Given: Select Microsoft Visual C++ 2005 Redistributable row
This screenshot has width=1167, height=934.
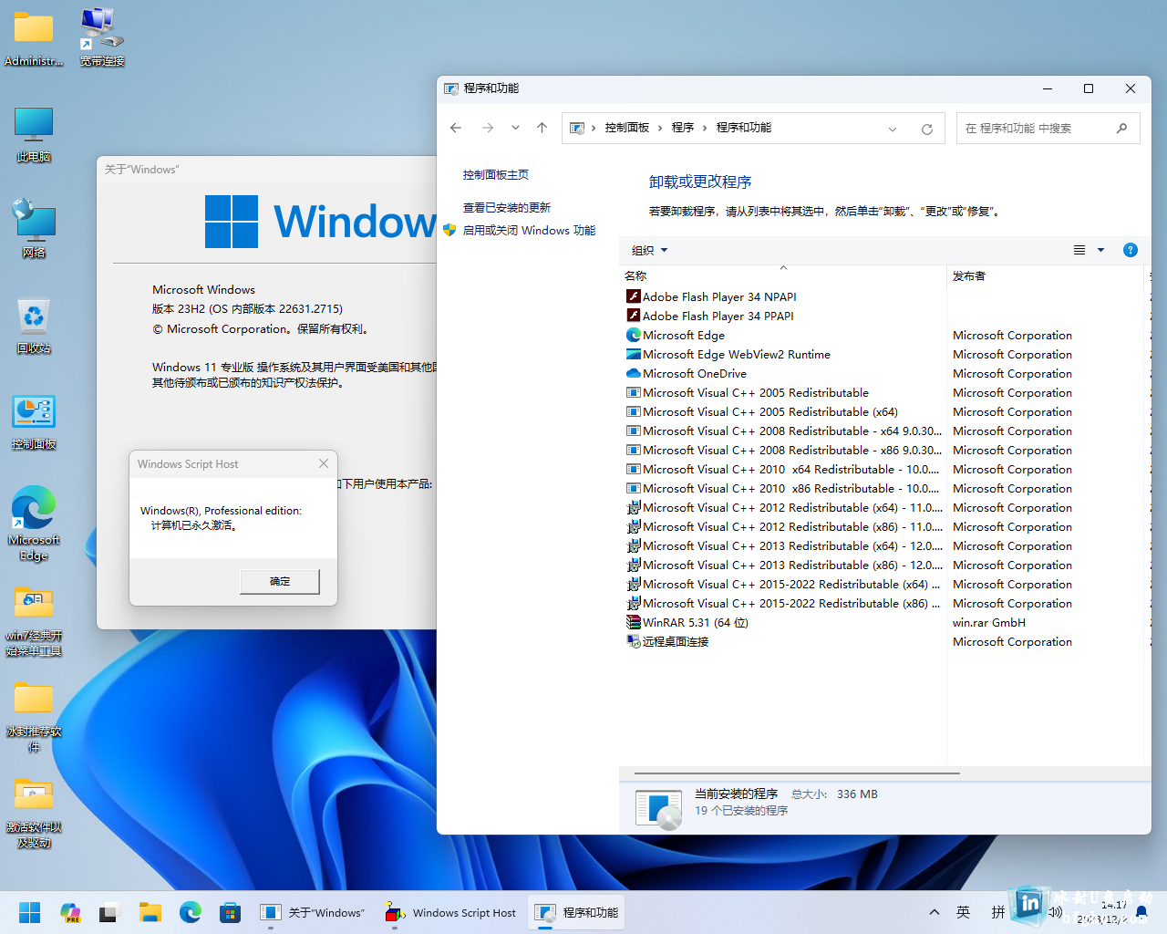Looking at the screenshot, I should click(883, 393).
